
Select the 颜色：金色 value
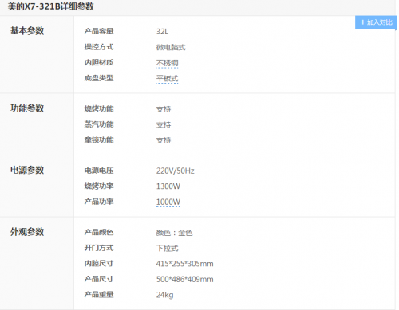(174, 233)
